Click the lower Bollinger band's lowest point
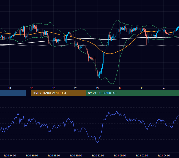Viewport: 179px width, 158px height. tap(113, 84)
